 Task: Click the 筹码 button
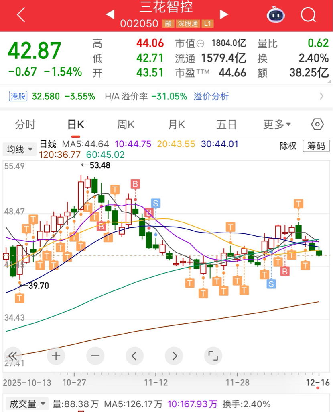tap(316, 146)
